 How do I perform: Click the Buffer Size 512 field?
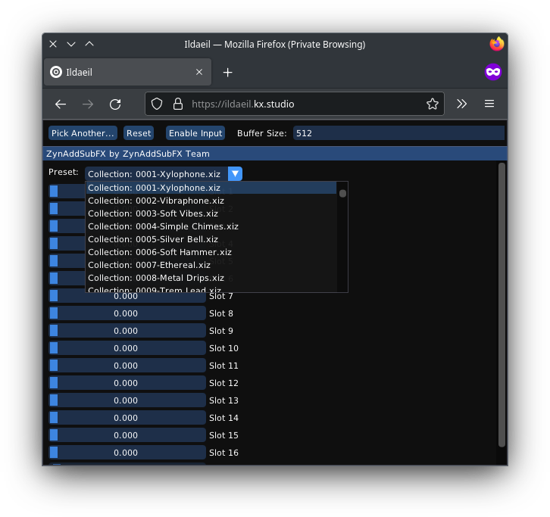click(398, 133)
